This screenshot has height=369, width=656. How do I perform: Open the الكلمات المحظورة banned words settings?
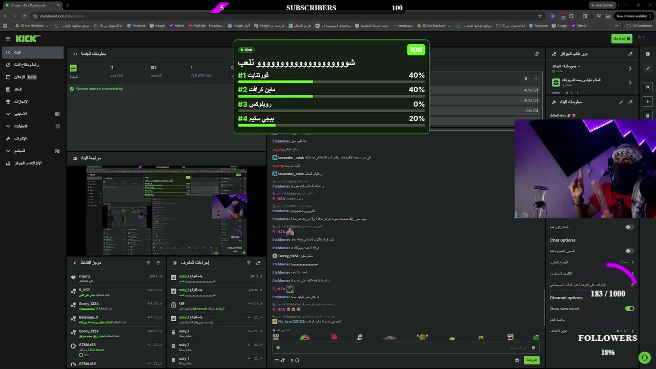coord(592,273)
